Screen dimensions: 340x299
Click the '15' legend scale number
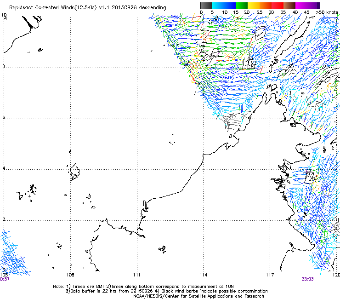coord(236,12)
